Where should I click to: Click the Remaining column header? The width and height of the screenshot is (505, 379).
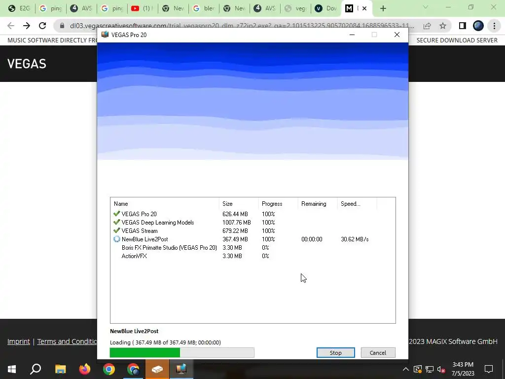(x=318, y=204)
